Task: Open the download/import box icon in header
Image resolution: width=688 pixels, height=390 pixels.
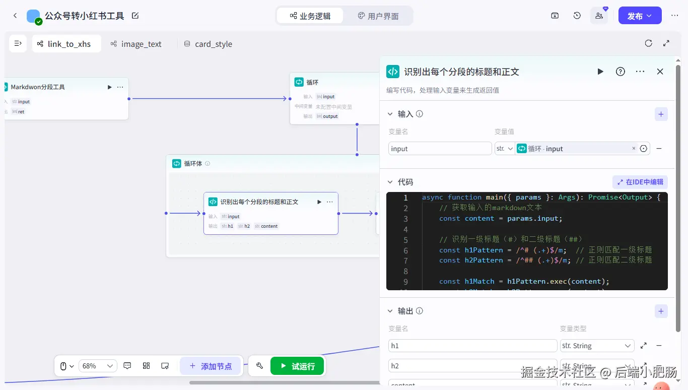Action: [555, 16]
